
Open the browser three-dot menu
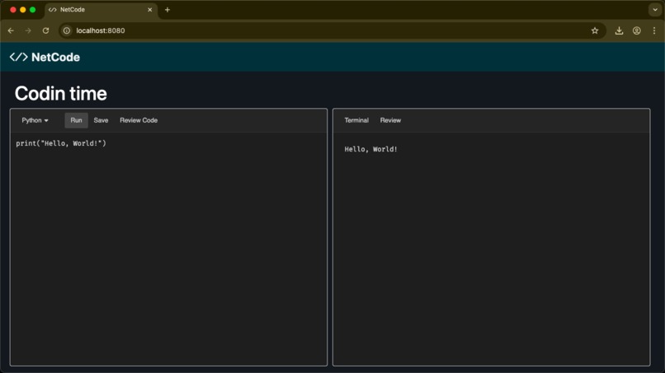[654, 30]
